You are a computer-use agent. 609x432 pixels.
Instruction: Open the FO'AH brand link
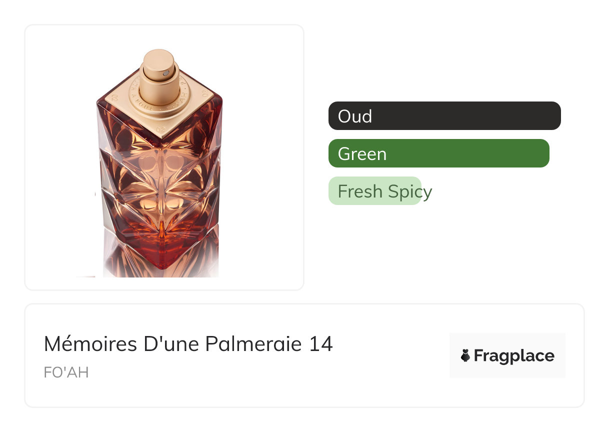66,373
